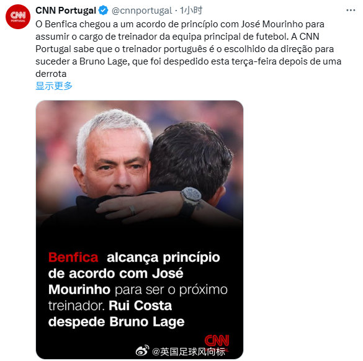Click "Rui Costa" in the image headline
The width and height of the screenshot is (363, 361).
point(140,305)
